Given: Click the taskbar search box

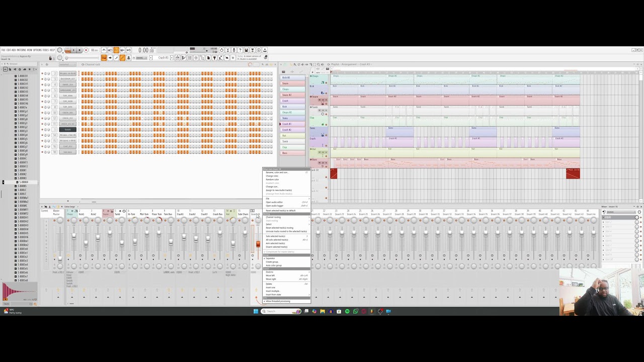Looking at the screenshot, I should pos(281,311).
